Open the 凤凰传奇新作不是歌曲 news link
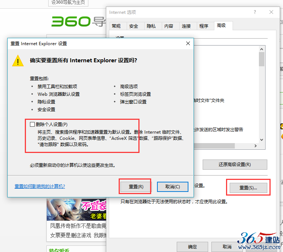This screenshot has width=283, height=252. tap(78, 226)
